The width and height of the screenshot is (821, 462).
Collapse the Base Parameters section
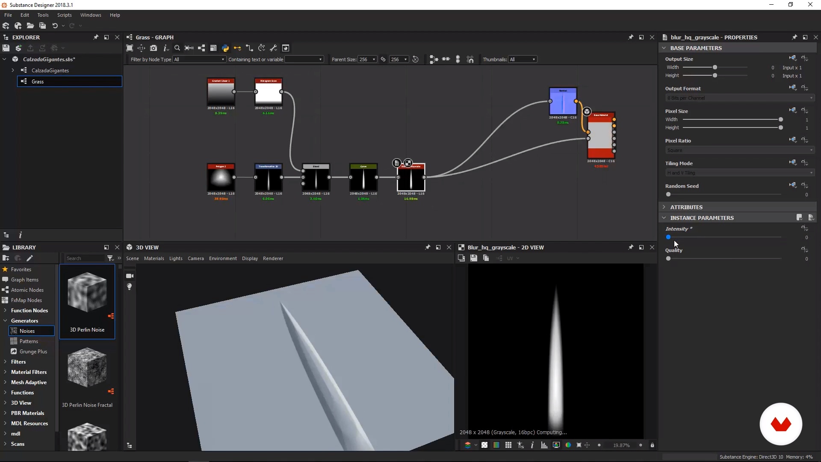click(664, 48)
